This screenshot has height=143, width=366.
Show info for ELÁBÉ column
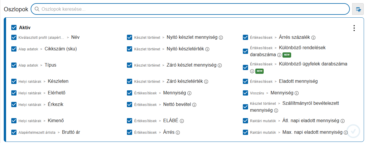pyautogui.click(x=182, y=121)
